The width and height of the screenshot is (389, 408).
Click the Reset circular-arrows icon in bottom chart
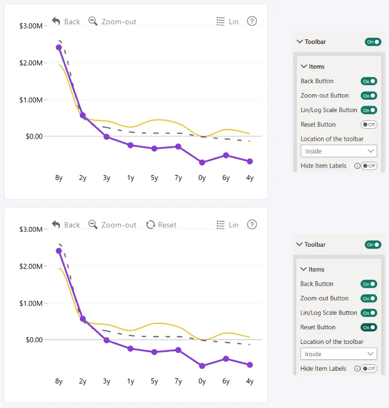[x=151, y=225]
